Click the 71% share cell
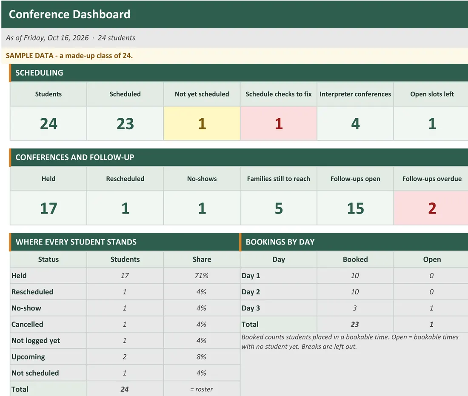Viewport: 468px width, 396px height. pyautogui.click(x=202, y=276)
